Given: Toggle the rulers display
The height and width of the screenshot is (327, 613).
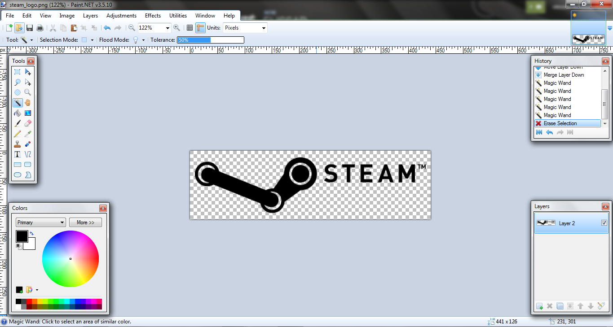Looking at the screenshot, I should [200, 28].
